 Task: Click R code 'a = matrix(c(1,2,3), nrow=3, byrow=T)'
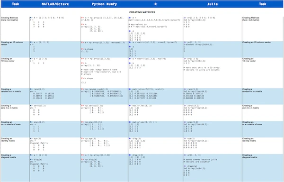(x=154, y=42)
